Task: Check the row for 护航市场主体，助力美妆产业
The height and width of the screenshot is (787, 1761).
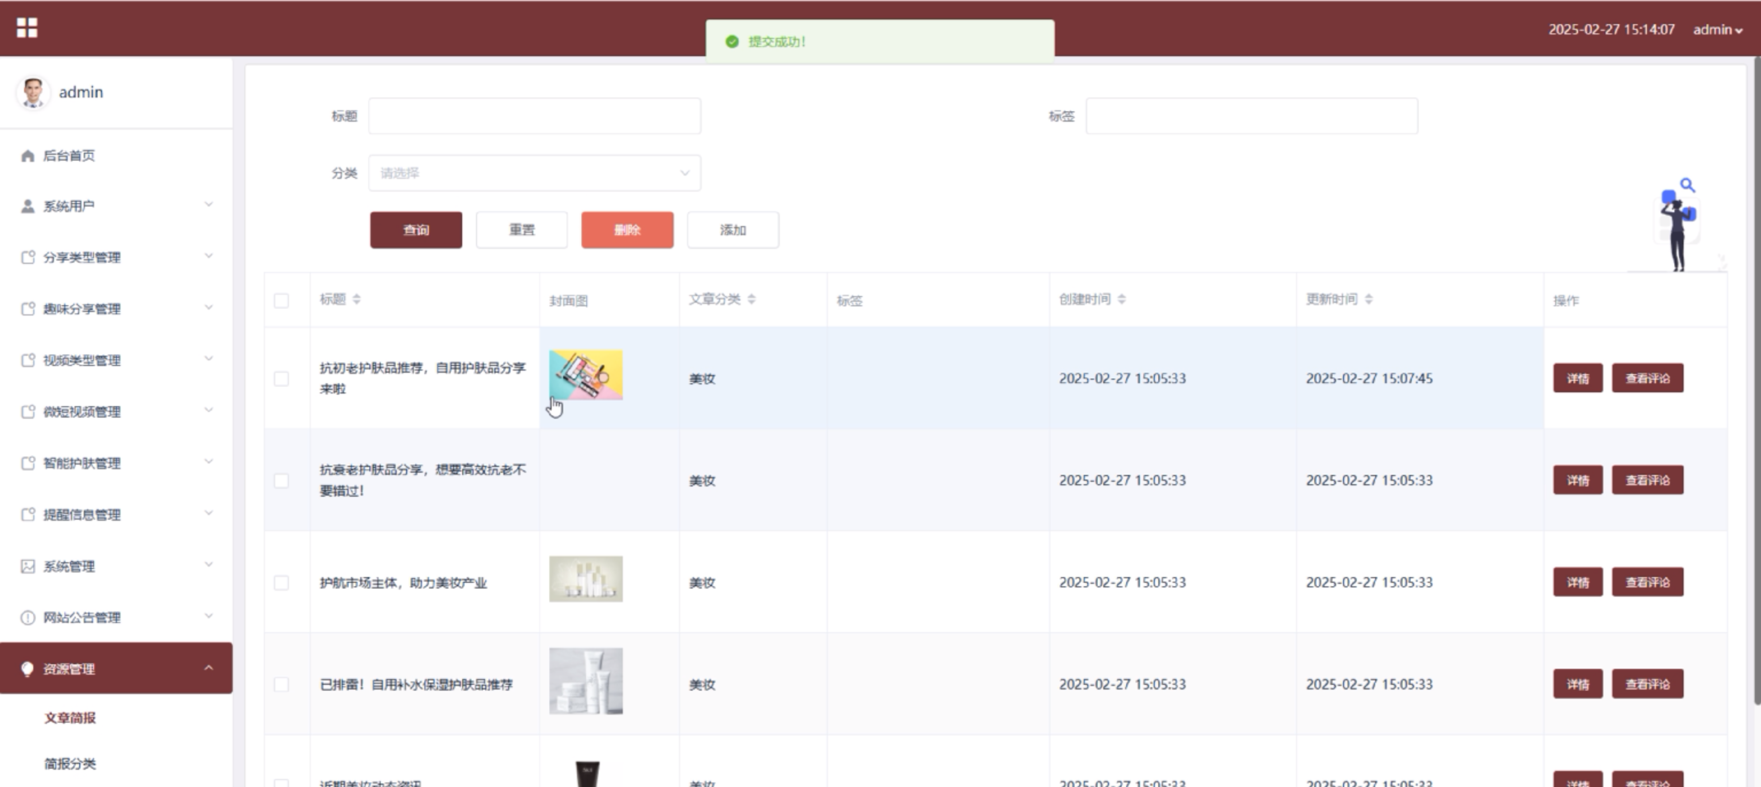Action: 281,583
